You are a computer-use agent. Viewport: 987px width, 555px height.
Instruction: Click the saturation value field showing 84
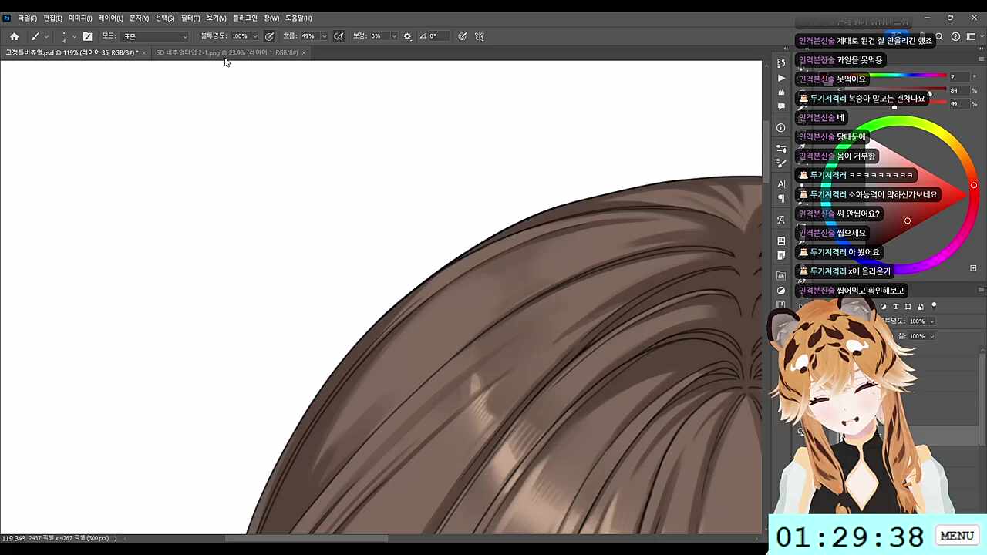958,90
